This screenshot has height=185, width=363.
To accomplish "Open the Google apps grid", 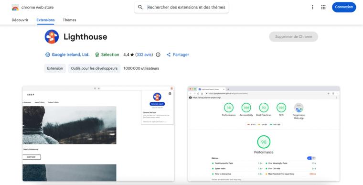I will click(323, 7).
